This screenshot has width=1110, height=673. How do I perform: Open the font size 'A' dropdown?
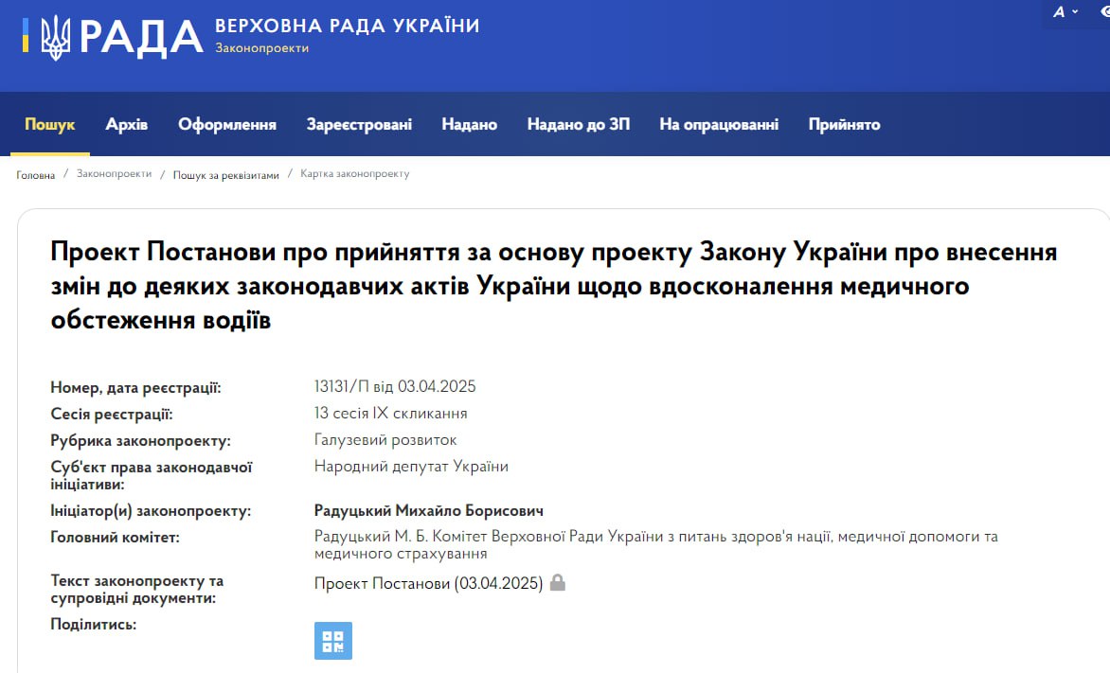pos(1065,12)
